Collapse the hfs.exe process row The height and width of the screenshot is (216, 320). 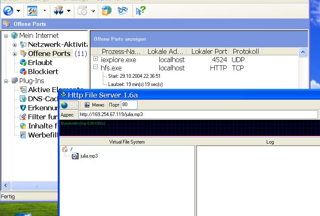(95, 67)
